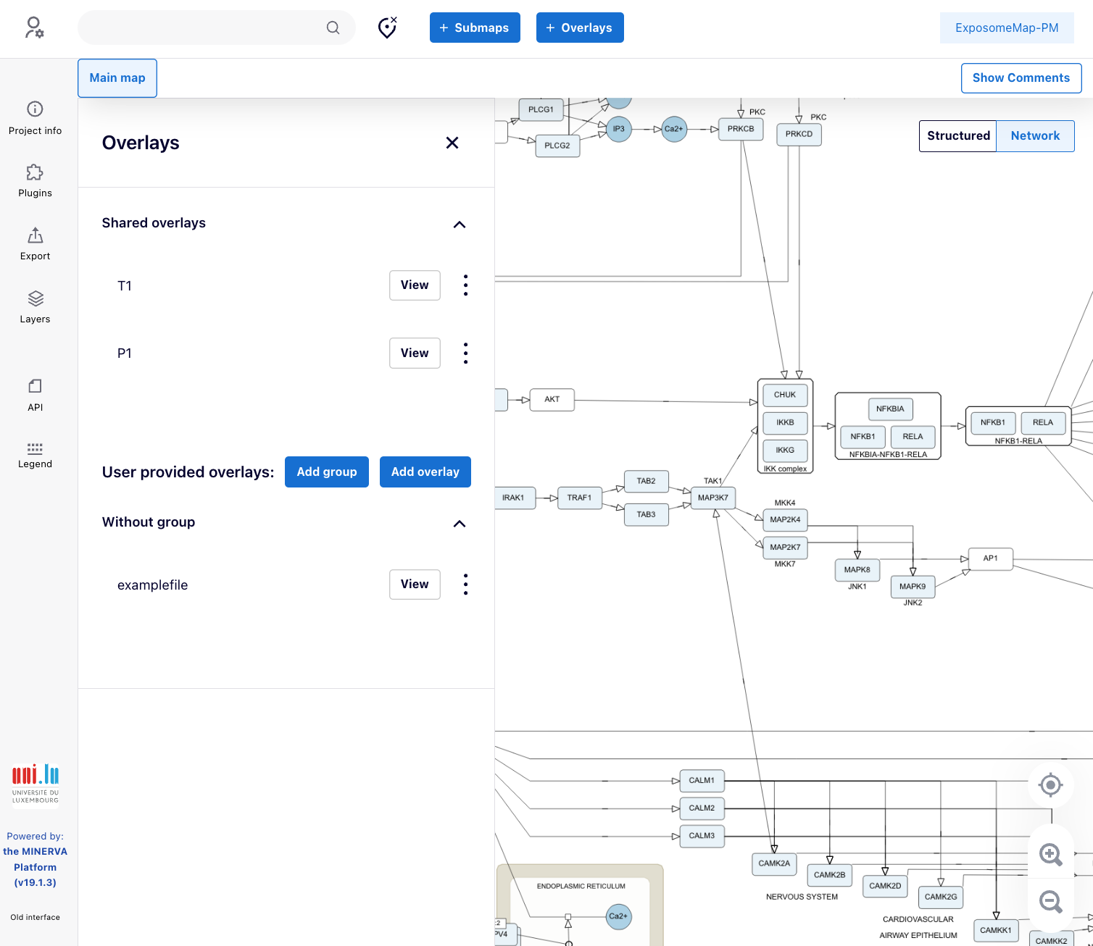View the T1 shared overlay
Viewport: 1093px width, 946px height.
point(414,285)
